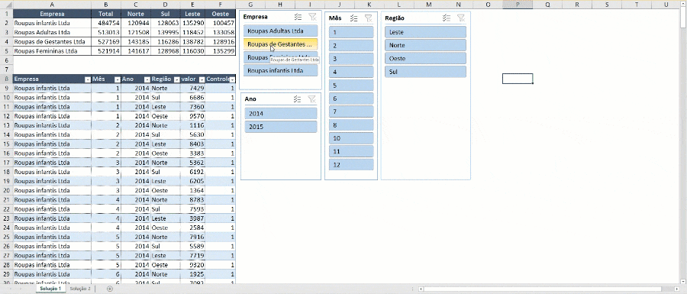Toggle multi-select in Ano slicer
The height and width of the screenshot is (294, 687).
pos(298,99)
